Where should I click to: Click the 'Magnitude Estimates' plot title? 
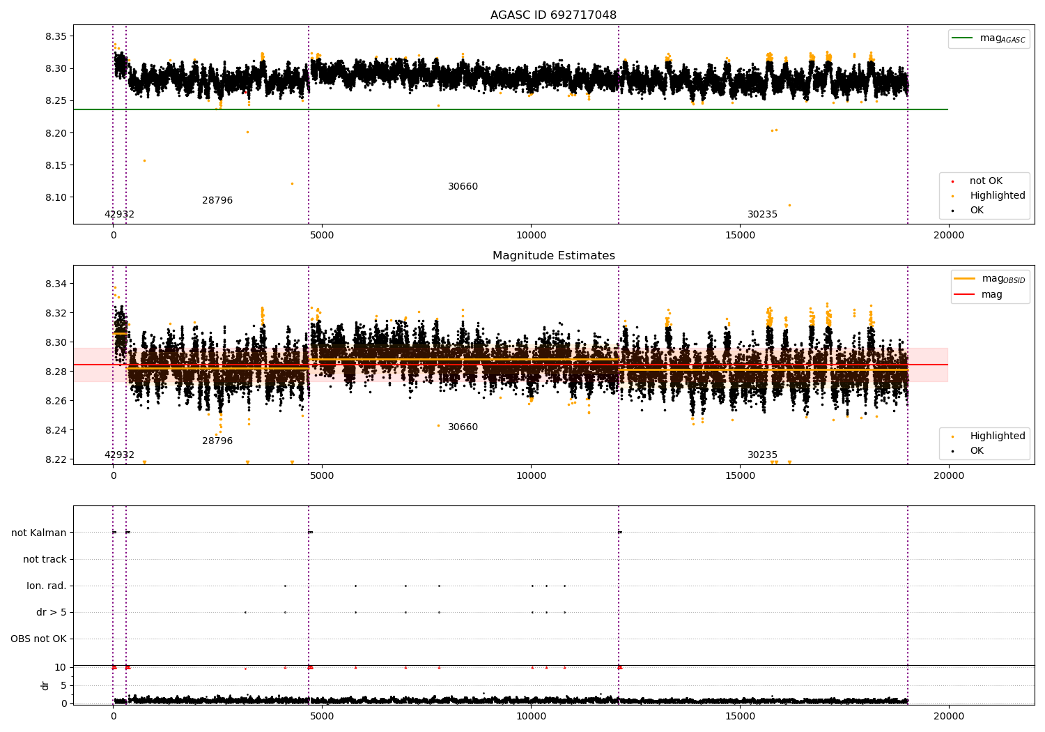tap(553, 256)
